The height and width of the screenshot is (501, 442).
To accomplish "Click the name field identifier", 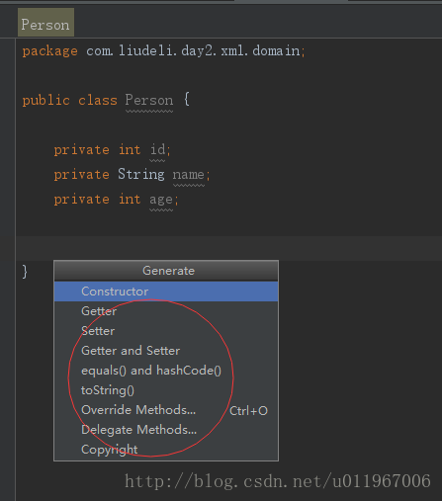I will point(189,174).
